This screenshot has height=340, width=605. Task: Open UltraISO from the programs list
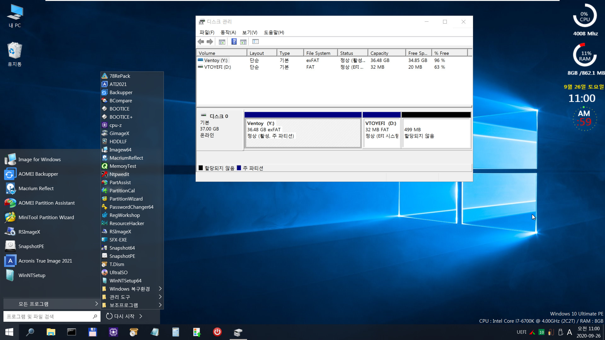pyautogui.click(x=132, y=272)
